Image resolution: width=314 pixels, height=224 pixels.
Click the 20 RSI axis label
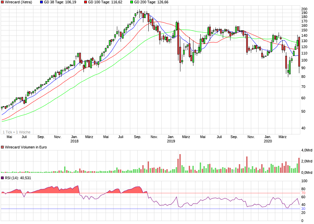[x=303, y=213]
